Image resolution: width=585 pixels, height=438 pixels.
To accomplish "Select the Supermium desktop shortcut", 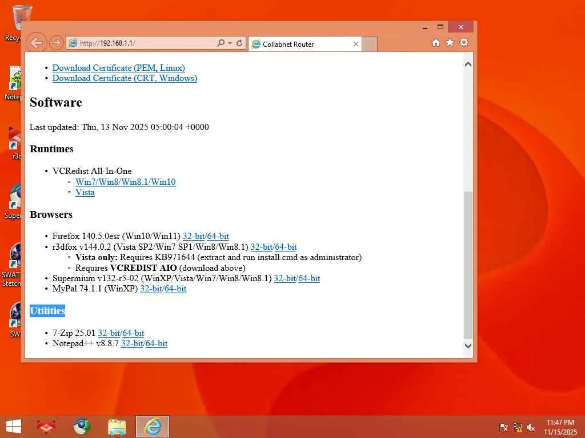I will click(13, 201).
